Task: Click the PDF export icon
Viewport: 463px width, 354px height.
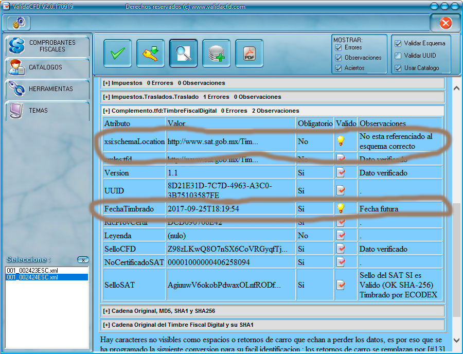Action: click(x=249, y=54)
